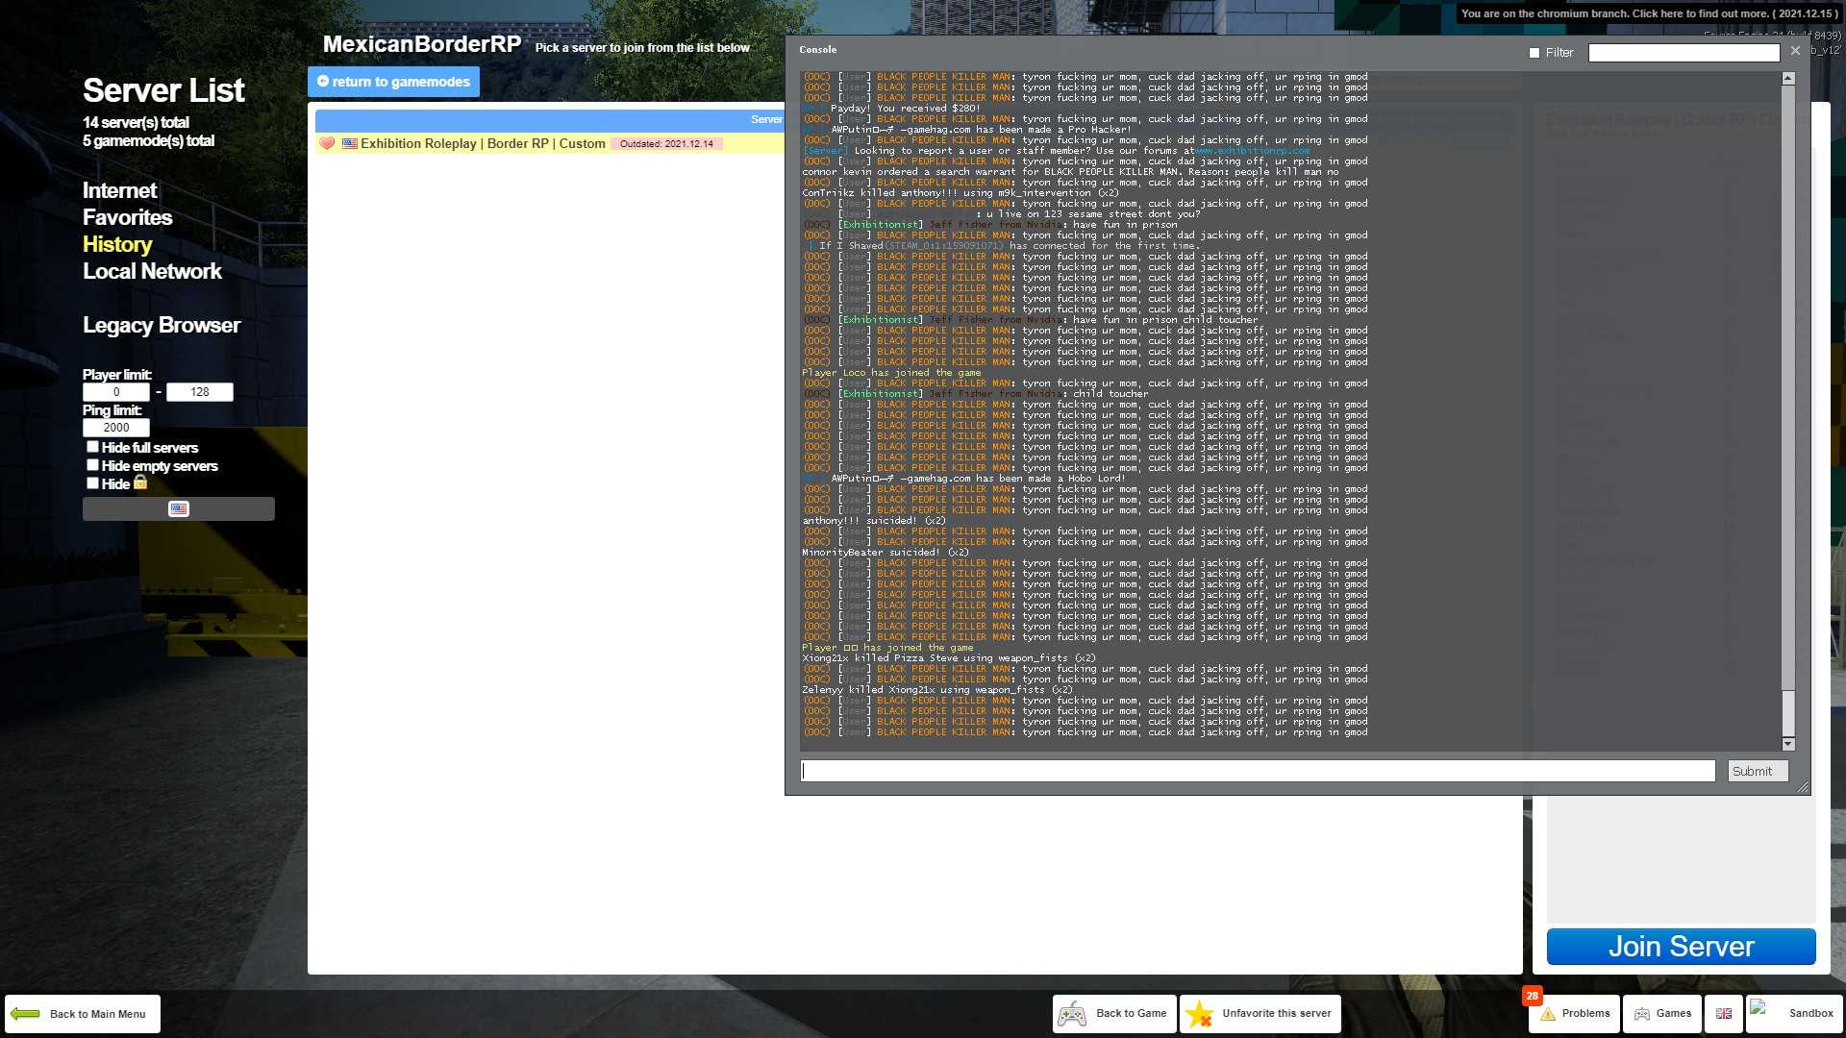Click the MexicanBorderRP gamemode title
This screenshot has width=1846, height=1038.
pyautogui.click(x=422, y=44)
